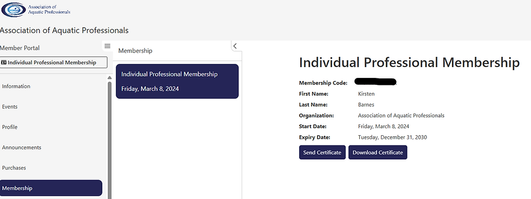Open the Information menu item
This screenshot has width=531, height=199.
coord(16,86)
